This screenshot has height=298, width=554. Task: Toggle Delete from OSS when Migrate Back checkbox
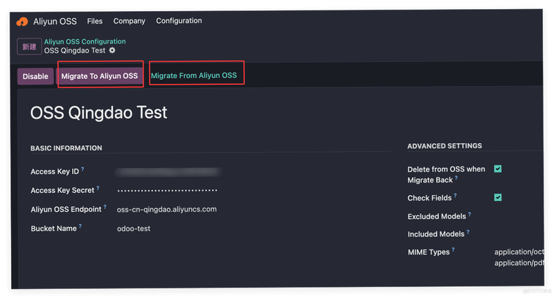tap(498, 169)
